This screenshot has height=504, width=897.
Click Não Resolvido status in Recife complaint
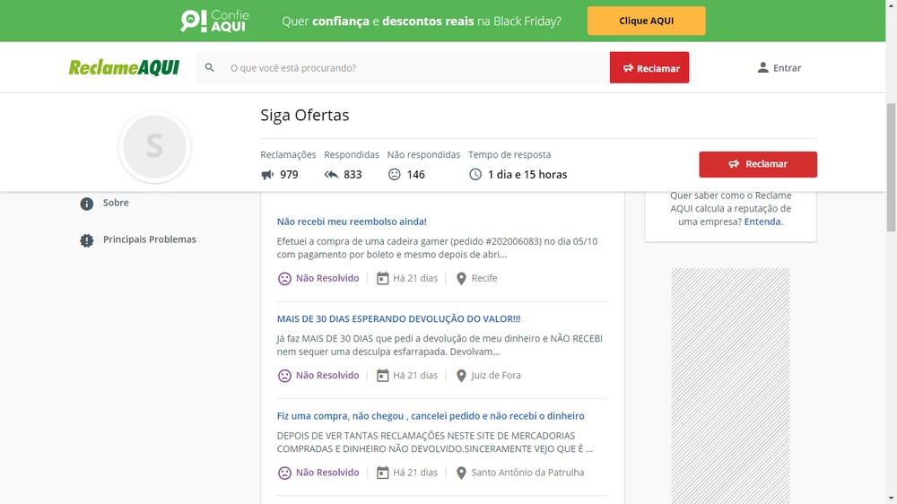click(327, 278)
